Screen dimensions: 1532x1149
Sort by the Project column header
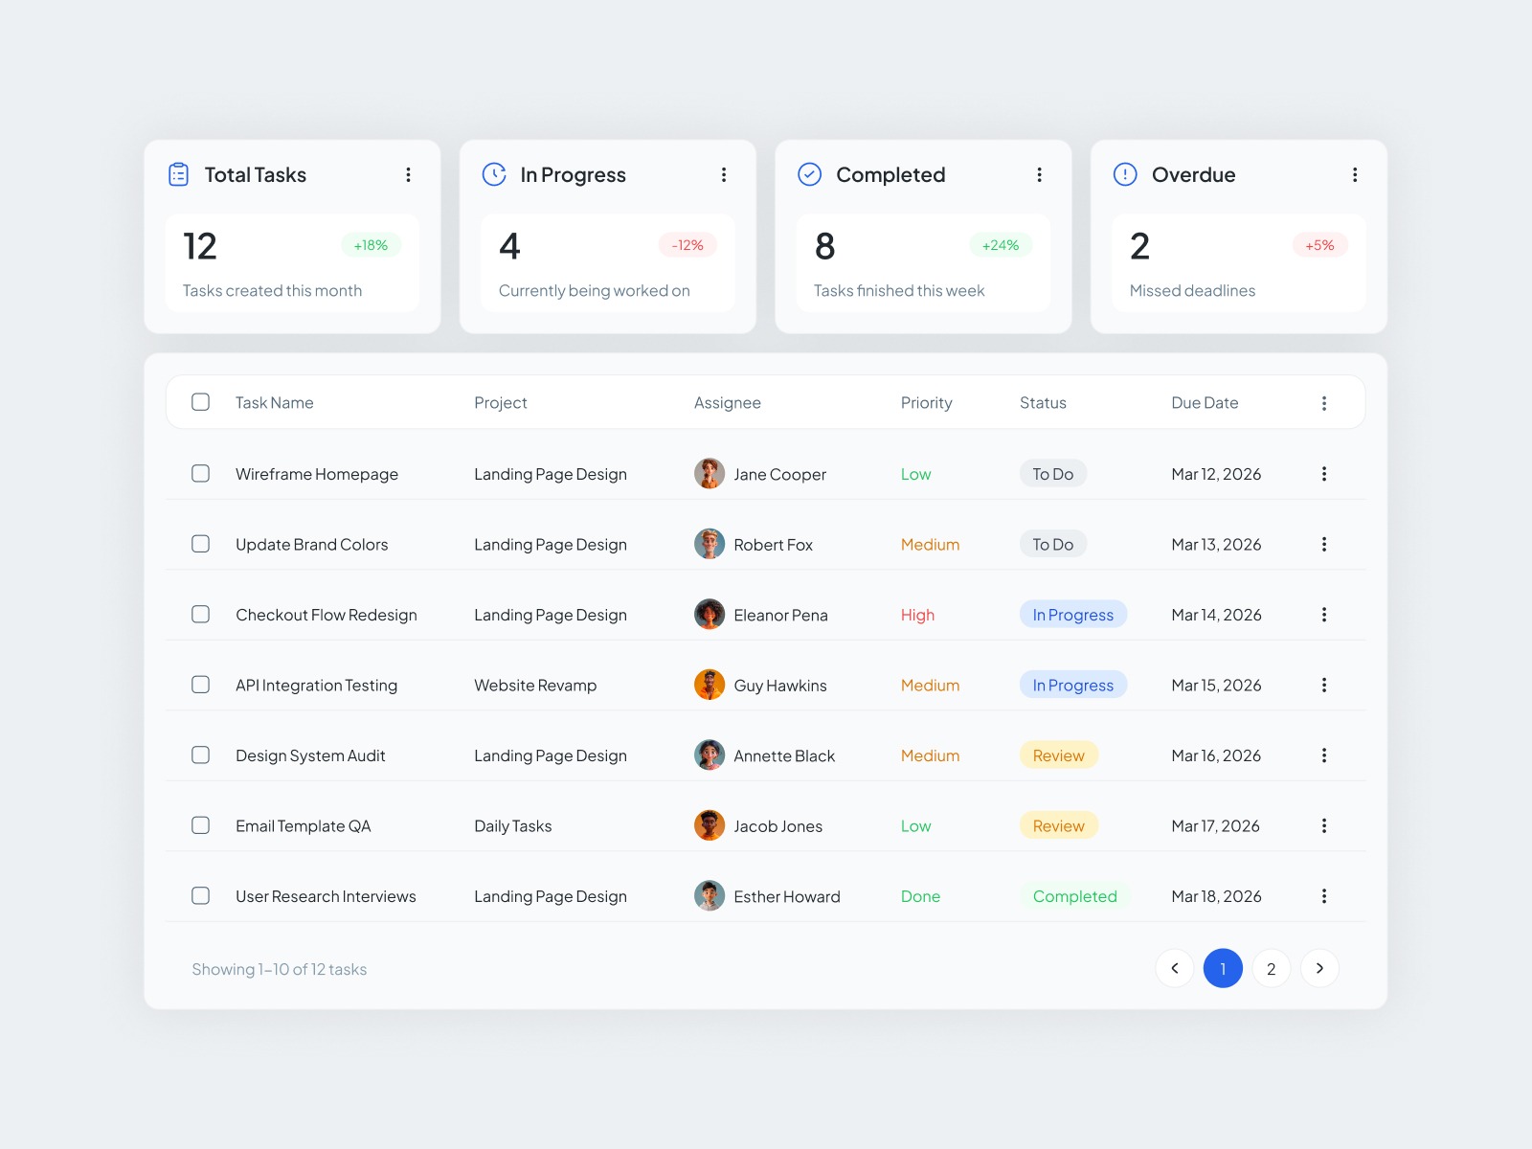501,403
